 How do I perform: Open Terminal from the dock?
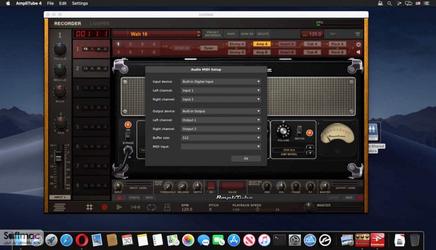(x=279, y=240)
